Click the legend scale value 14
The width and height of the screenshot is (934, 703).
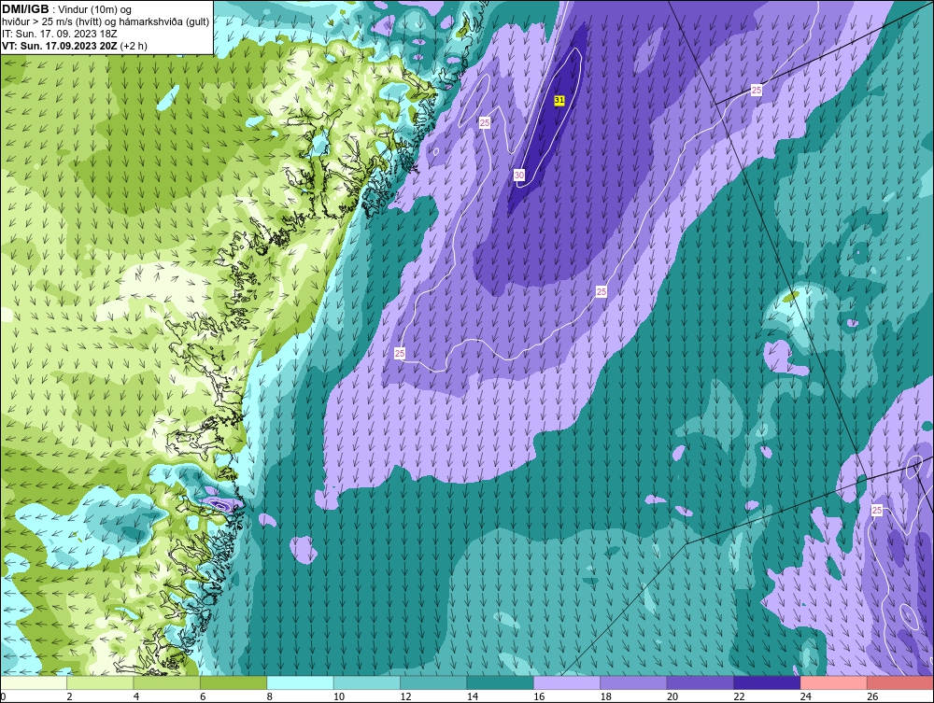(473, 696)
